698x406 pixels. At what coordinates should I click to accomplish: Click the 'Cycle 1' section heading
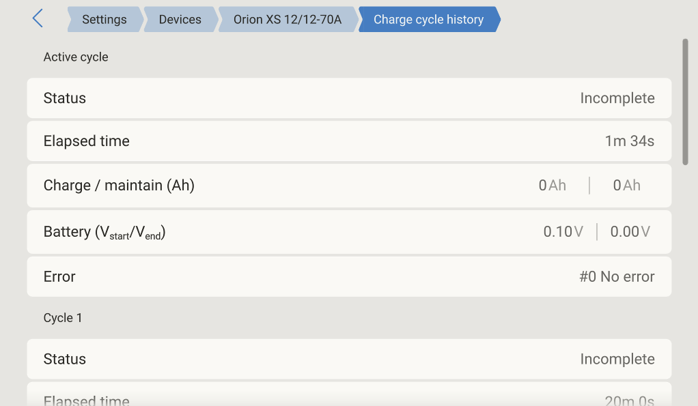[63, 318]
